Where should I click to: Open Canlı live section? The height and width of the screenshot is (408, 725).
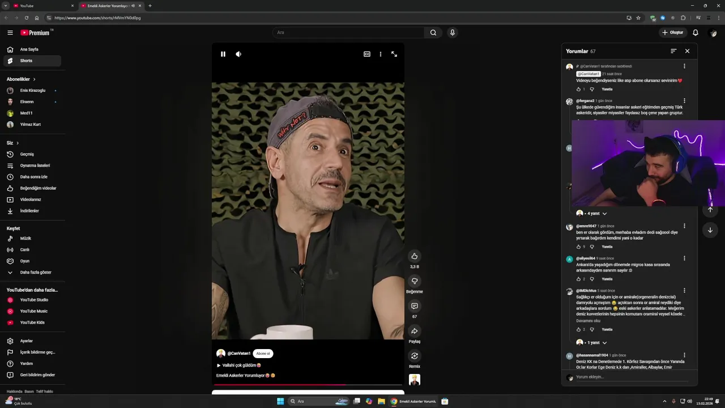pos(32,250)
